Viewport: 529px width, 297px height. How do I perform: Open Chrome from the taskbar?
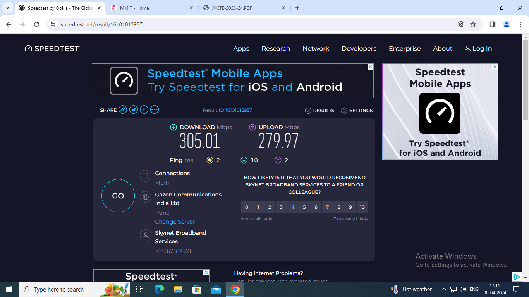(x=235, y=289)
